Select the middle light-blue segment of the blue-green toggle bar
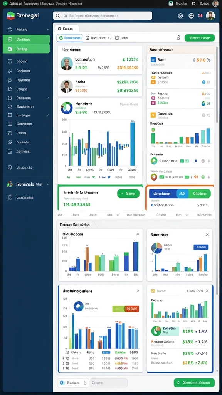The width and height of the screenshot is (222, 395). point(182,194)
